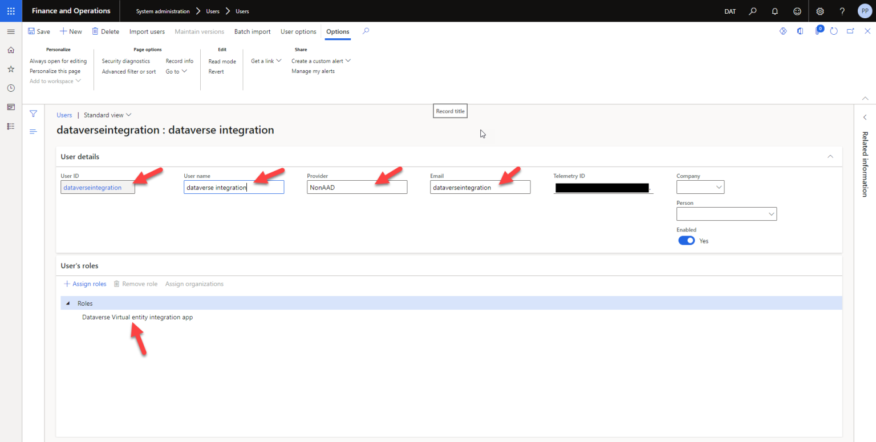
Task: Open Modules list icon in sidebar
Action: pos(11,126)
